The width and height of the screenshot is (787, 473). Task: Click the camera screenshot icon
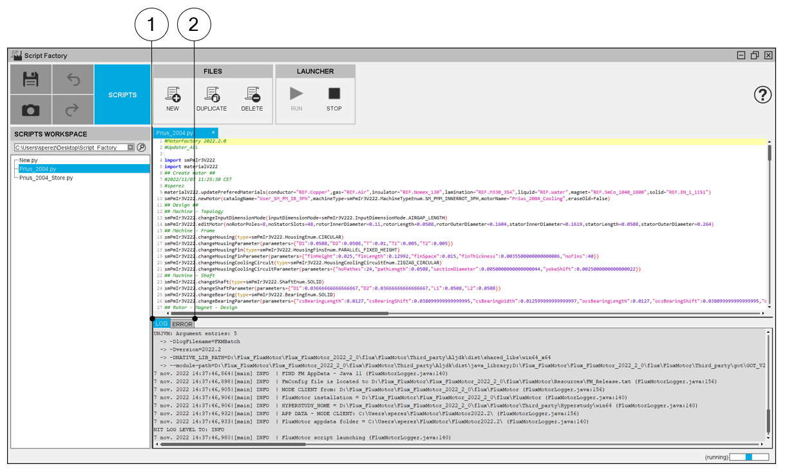[x=31, y=110]
